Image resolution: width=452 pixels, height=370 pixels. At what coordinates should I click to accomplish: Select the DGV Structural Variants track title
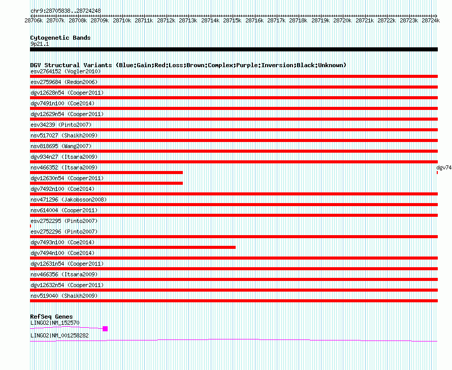point(188,65)
